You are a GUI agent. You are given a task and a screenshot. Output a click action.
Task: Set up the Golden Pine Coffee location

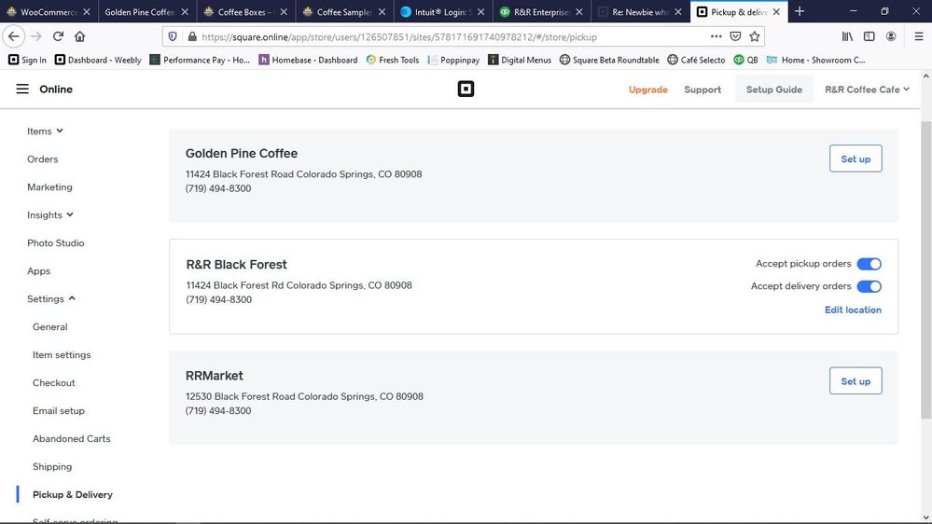(855, 159)
